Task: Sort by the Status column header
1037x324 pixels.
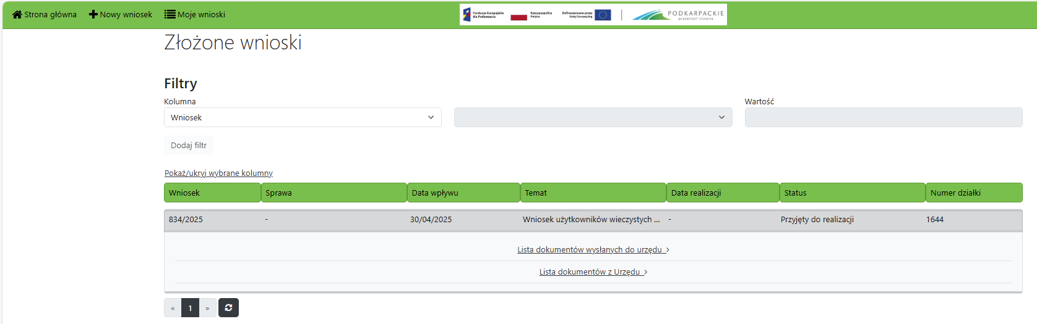Action: 851,193
